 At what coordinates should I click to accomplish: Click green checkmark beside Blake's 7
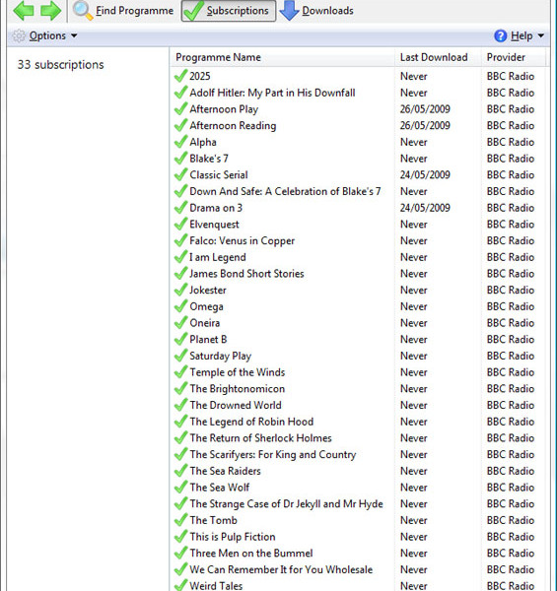[x=181, y=159]
